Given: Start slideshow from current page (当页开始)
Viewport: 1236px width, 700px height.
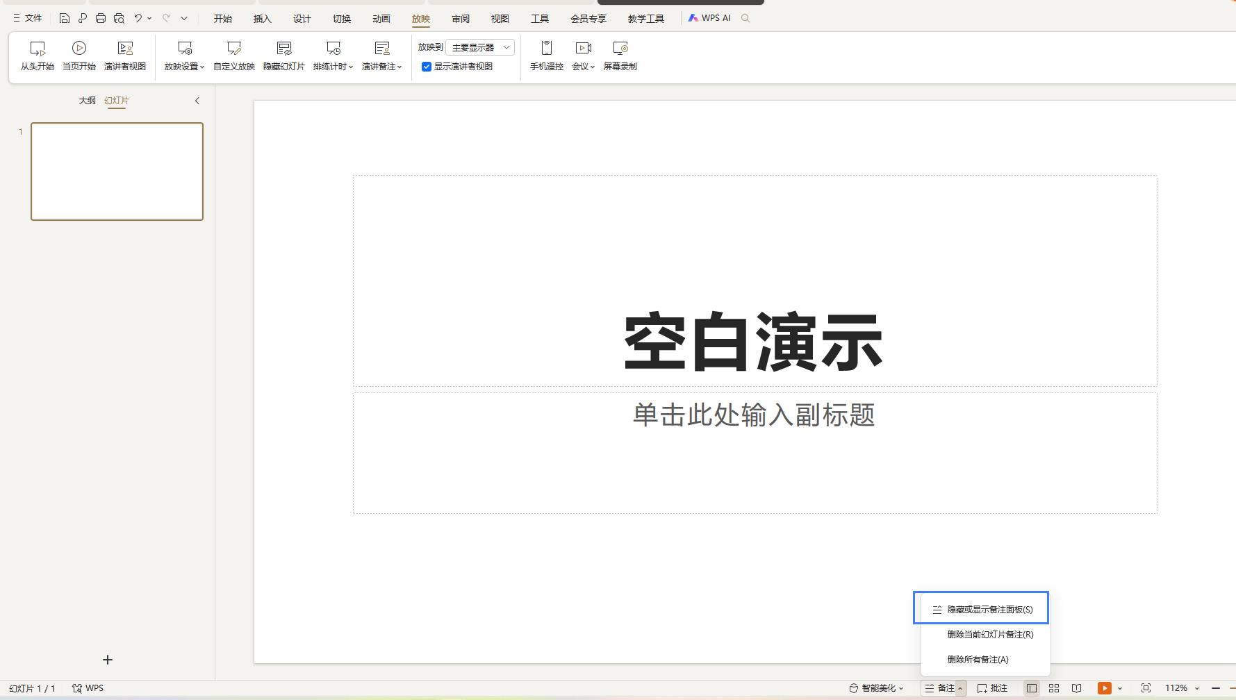Looking at the screenshot, I should point(79,49).
